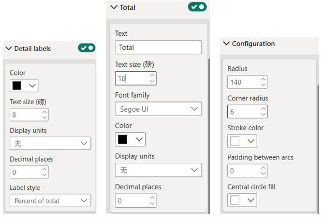Click the Configuration section title
Viewport: 321px width, 217px height.
pyautogui.click(x=253, y=44)
